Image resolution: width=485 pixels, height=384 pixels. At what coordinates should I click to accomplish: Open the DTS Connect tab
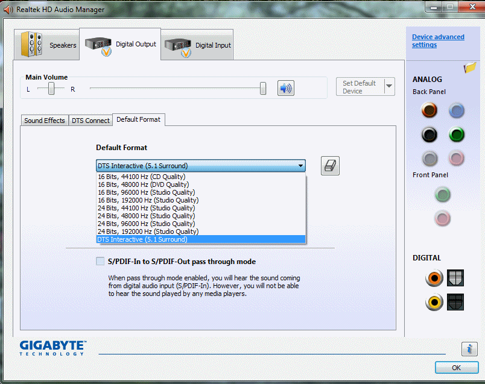pos(90,121)
